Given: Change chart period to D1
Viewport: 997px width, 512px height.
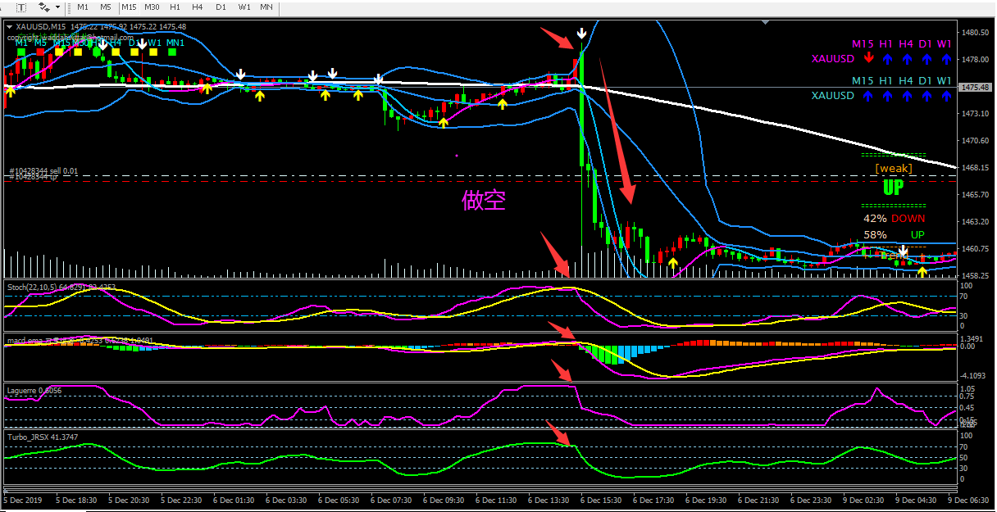Looking at the screenshot, I should coord(221,7).
